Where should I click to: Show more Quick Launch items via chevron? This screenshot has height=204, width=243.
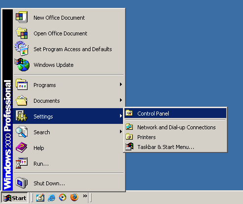pyautogui.click(x=85, y=196)
